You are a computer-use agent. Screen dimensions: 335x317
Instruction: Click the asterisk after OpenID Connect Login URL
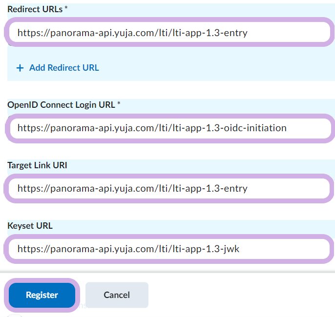click(119, 105)
